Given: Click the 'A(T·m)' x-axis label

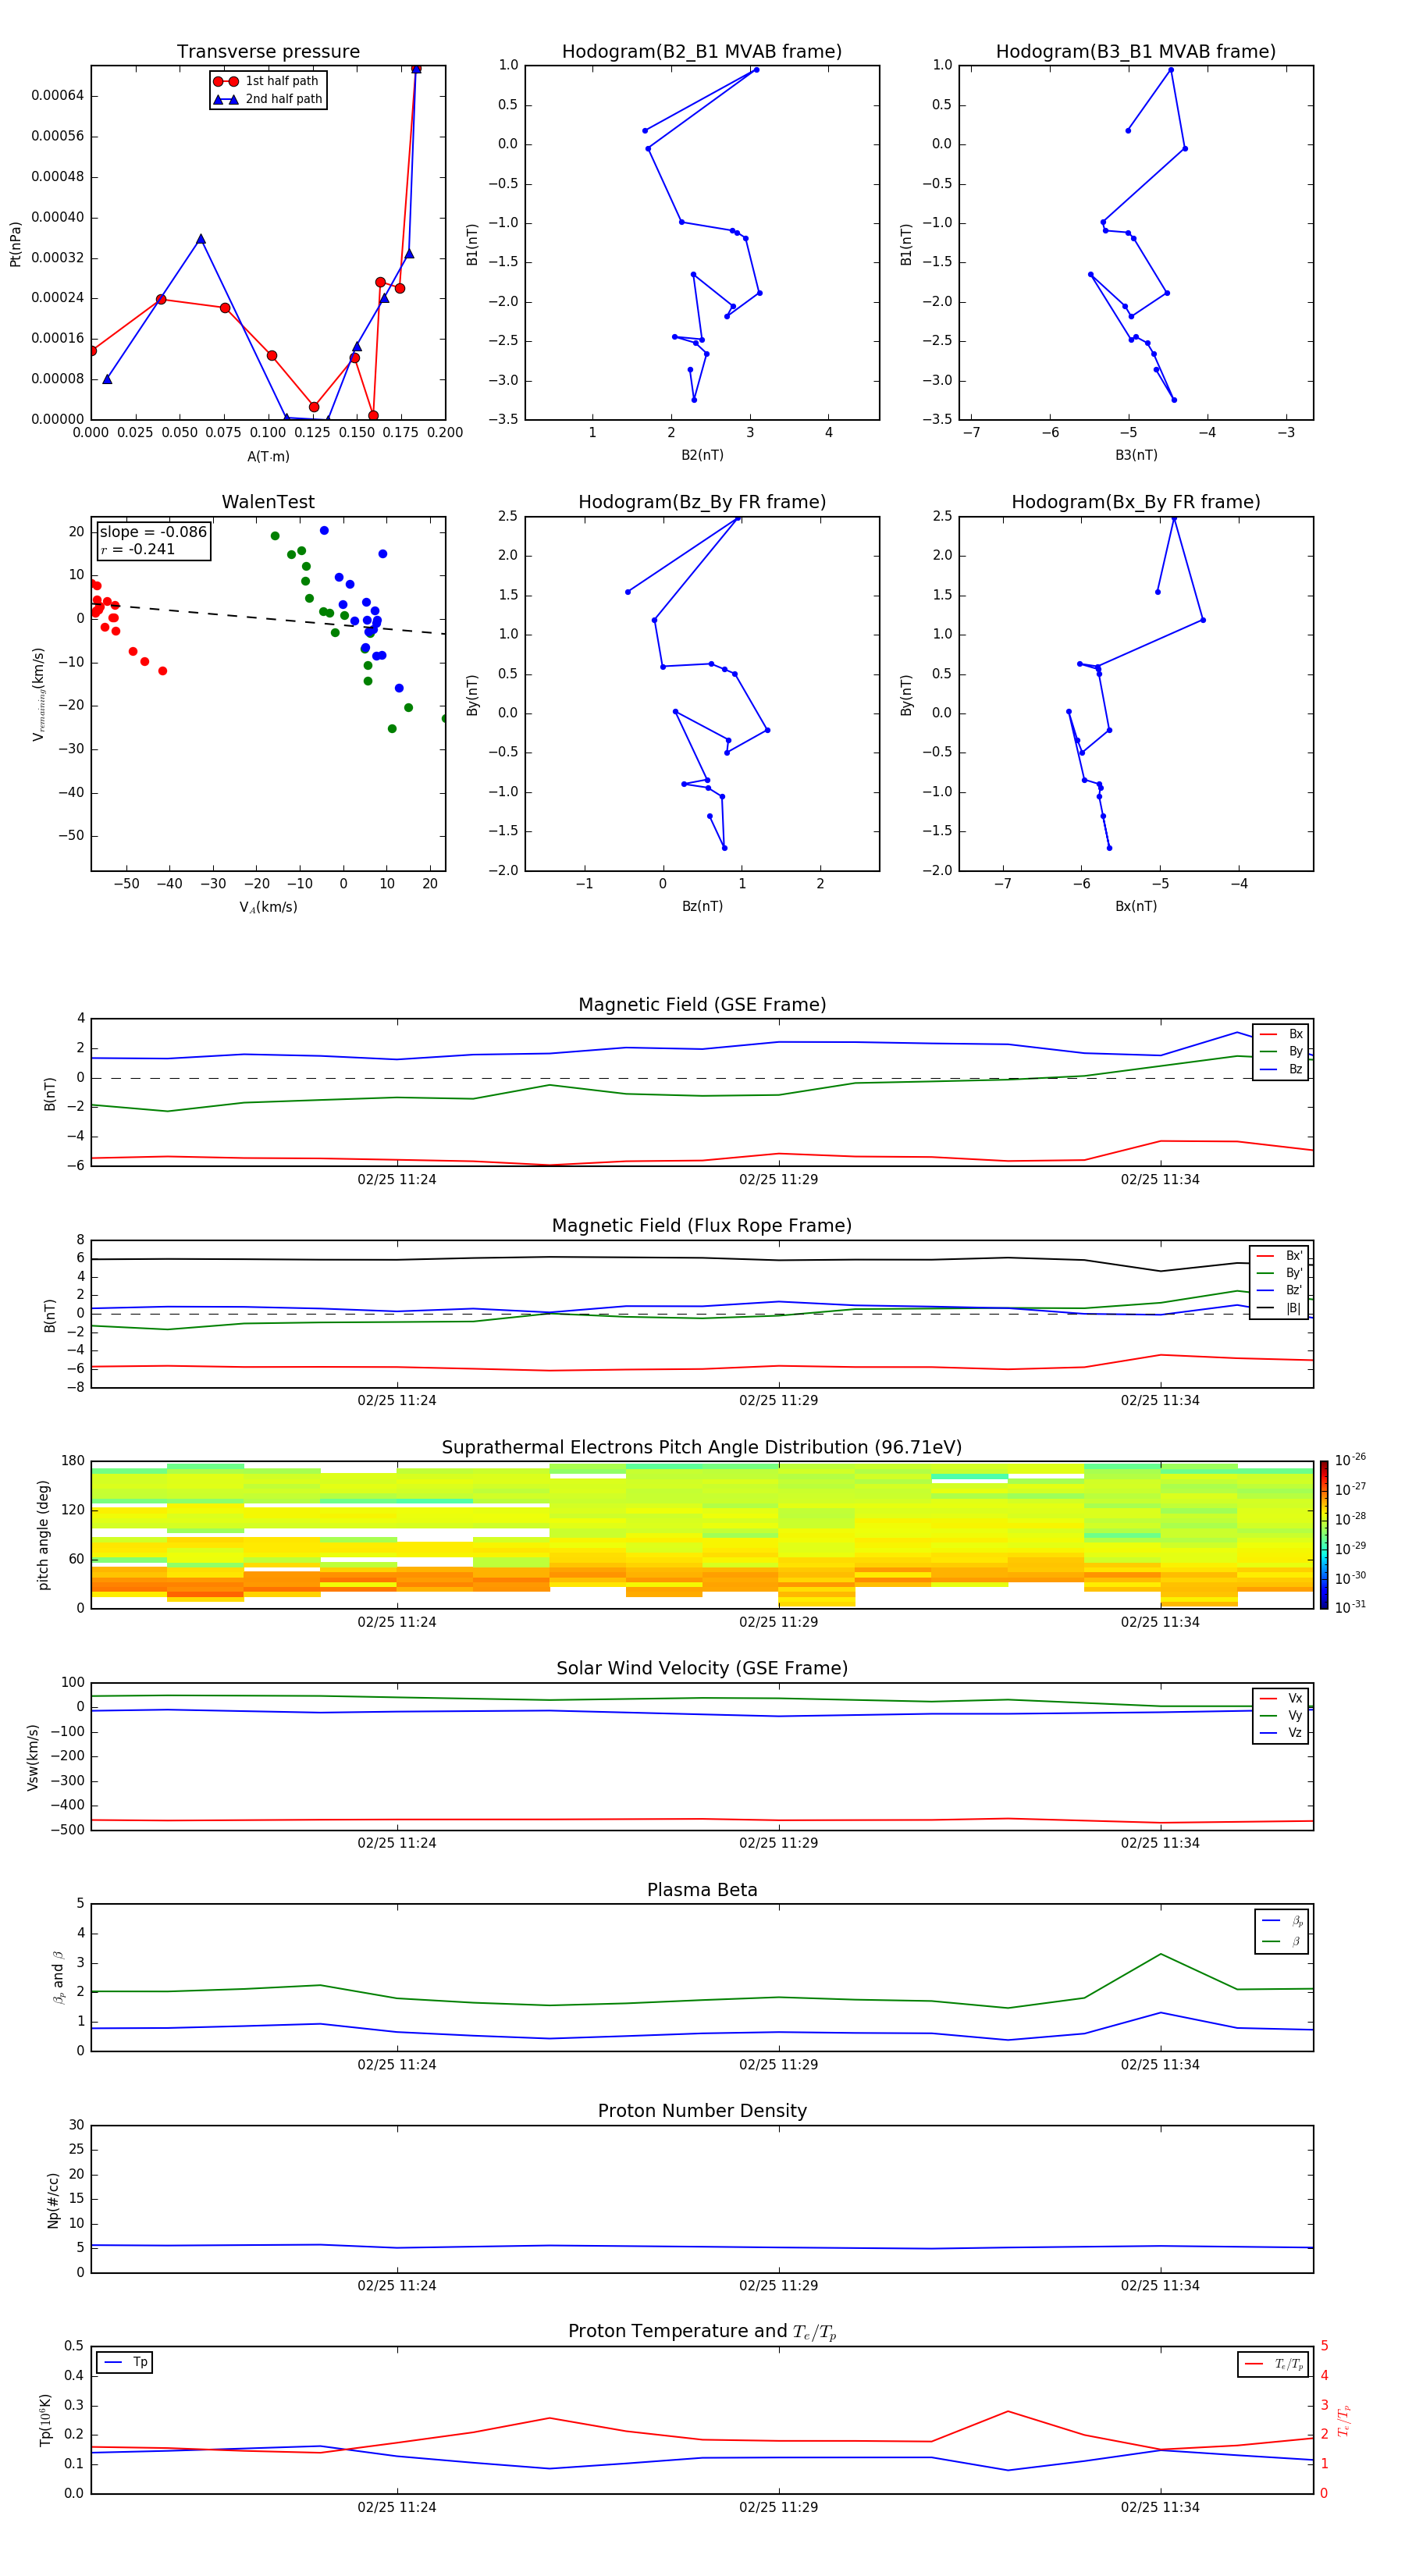Looking at the screenshot, I should click(268, 457).
